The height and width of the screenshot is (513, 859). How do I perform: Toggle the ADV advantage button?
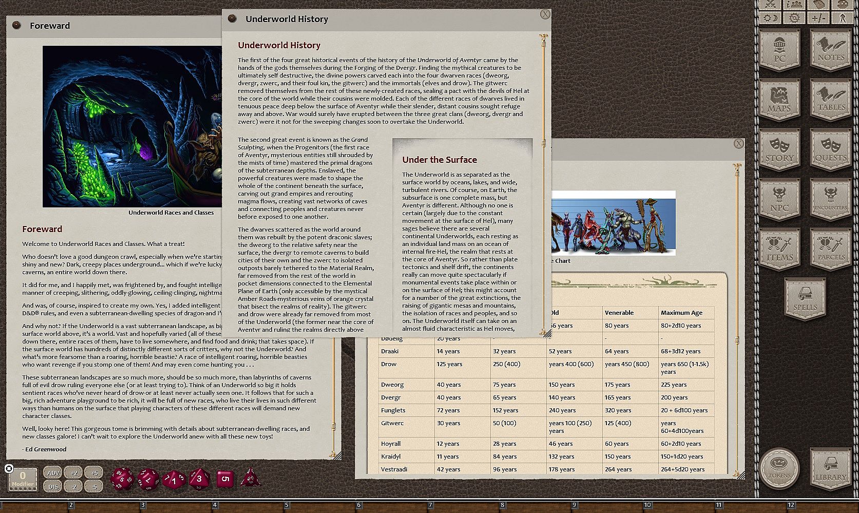click(x=53, y=472)
